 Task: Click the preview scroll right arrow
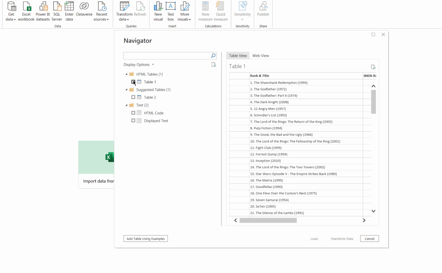[x=364, y=220]
